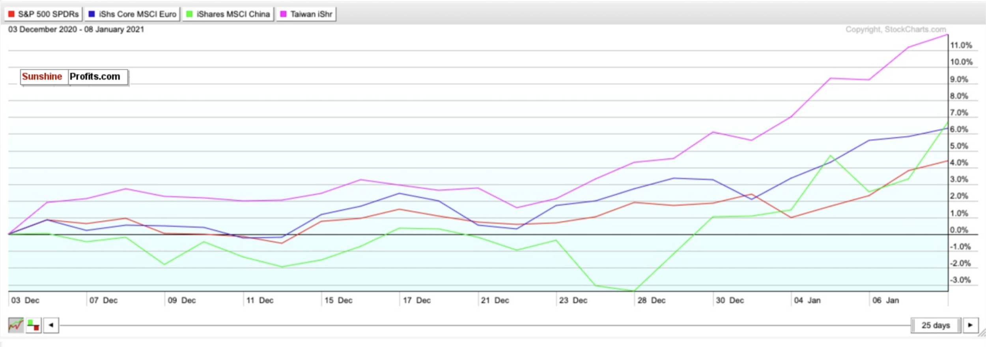Click the 7.0% axis value
The width and height of the screenshot is (986, 347).
click(959, 113)
